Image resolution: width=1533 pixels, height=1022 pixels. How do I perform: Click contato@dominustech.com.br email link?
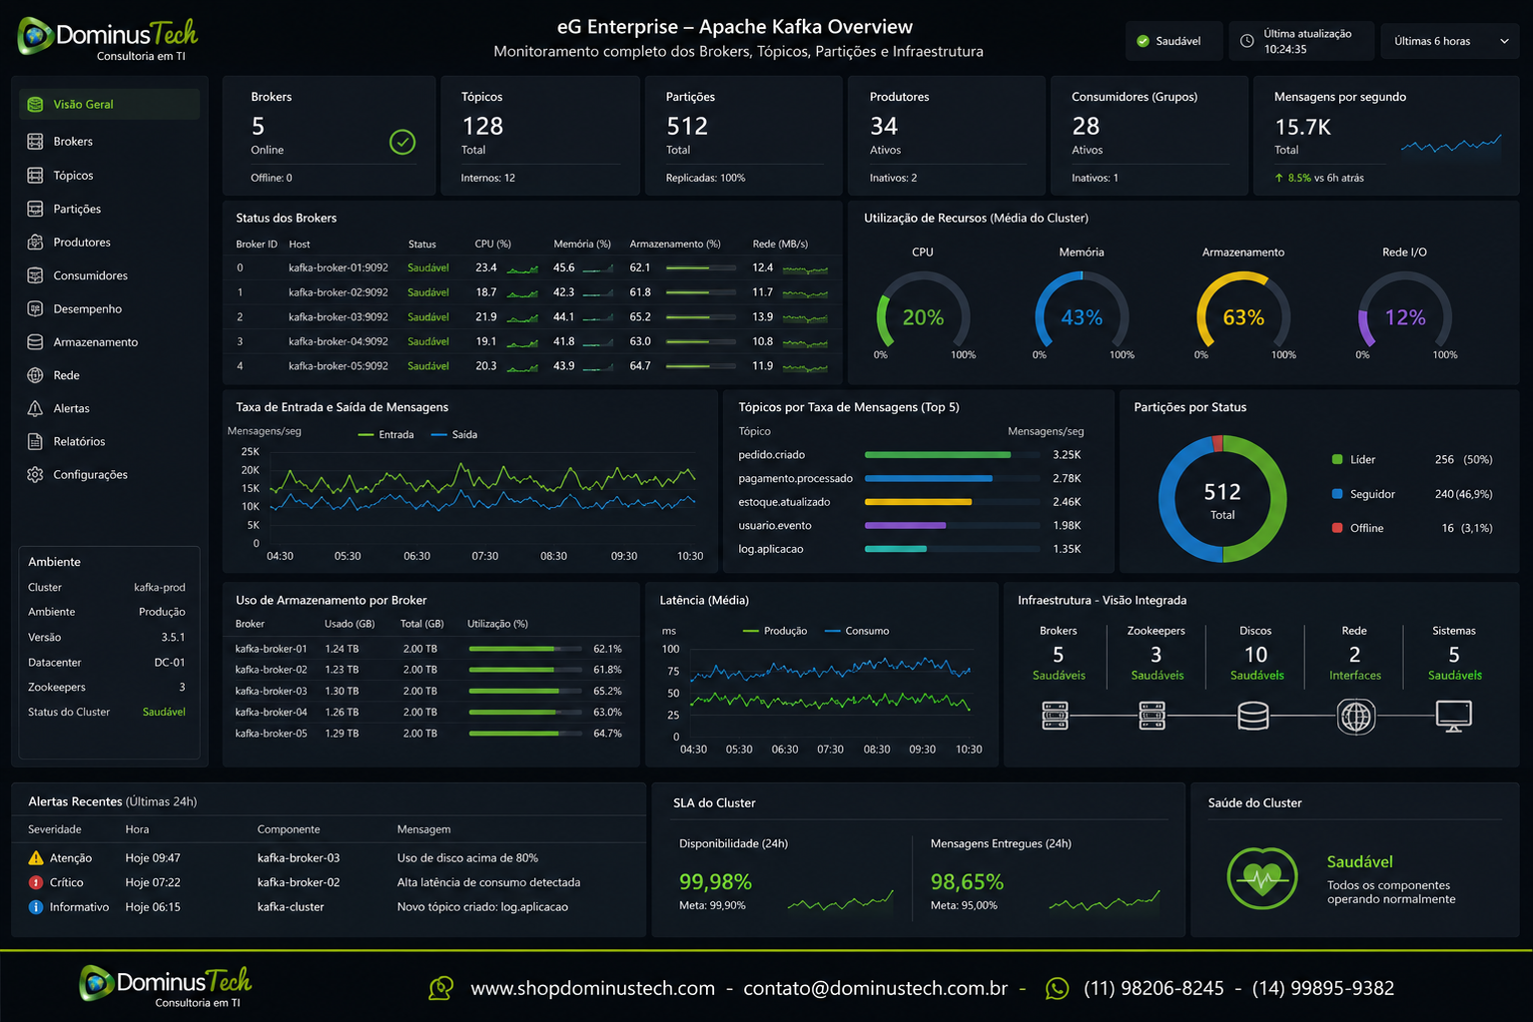pyautogui.click(x=875, y=988)
